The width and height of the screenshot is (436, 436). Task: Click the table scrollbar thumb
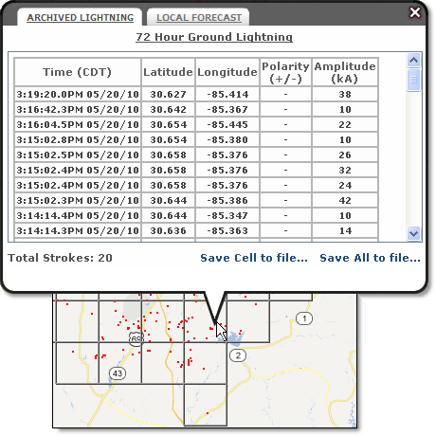tap(413, 80)
